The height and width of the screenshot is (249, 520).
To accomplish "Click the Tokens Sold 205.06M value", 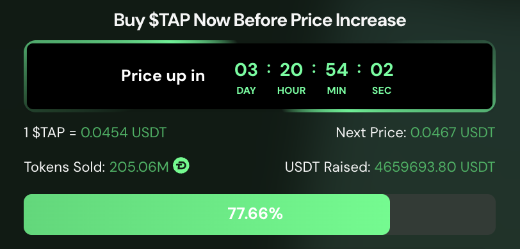I will [140, 167].
